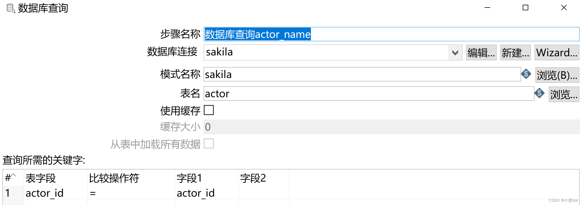The height and width of the screenshot is (205, 582).
Task: Click 浏览(B)... to browse schemas
Action: pos(557,75)
